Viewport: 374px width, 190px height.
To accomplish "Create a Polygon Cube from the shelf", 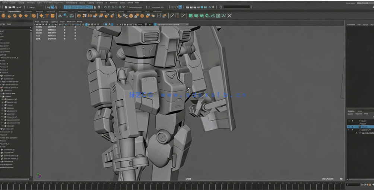I will 9,16.
